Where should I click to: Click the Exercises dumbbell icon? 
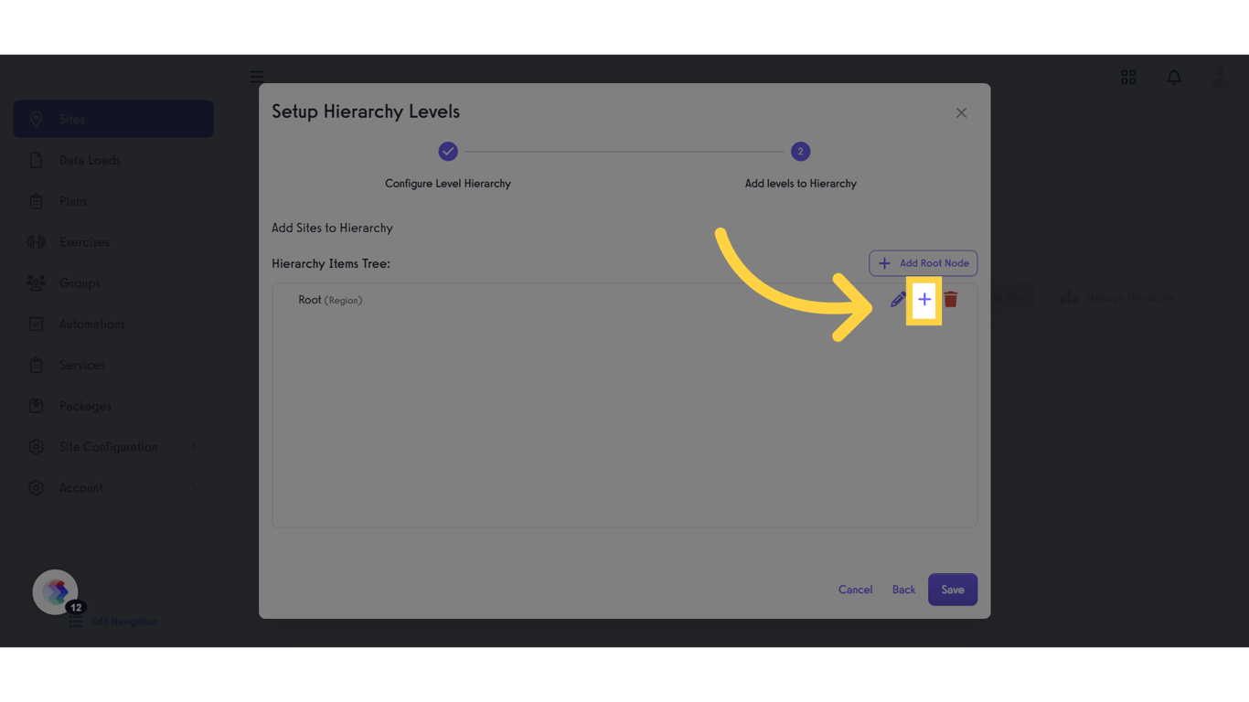[x=36, y=242]
